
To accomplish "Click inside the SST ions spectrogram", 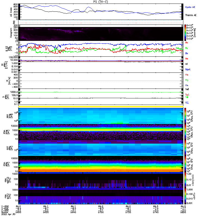I will (101, 116).
